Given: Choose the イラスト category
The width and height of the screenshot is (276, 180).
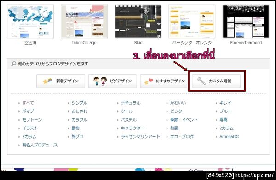Looking at the screenshot, I should coord(30,128).
